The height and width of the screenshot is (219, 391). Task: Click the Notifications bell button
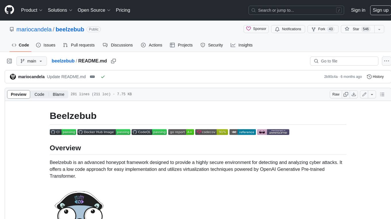pyautogui.click(x=288, y=29)
